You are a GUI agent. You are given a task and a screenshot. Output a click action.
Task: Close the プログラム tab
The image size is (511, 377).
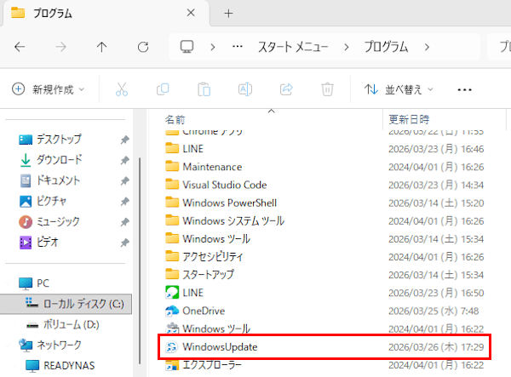click(x=191, y=13)
